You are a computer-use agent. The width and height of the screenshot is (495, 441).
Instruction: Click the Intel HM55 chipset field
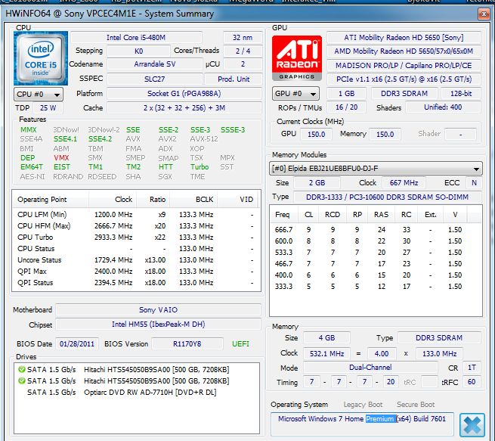pos(159,325)
